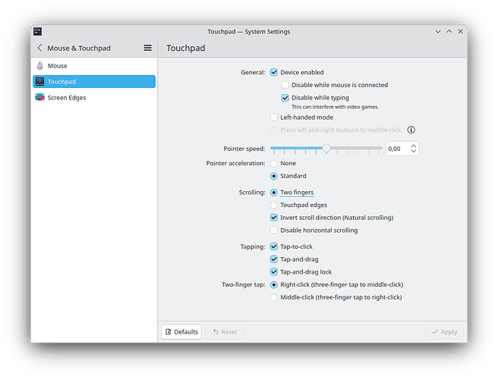Click the System Settings app icon in title bar
Image resolution: width=498 pixels, height=379 pixels.
(37, 31)
